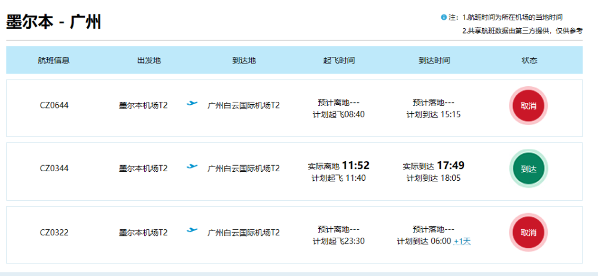Screen dimensions: 598x276
Task: Click the airplane icon in the CZ0644 row
Action: [x=192, y=103]
